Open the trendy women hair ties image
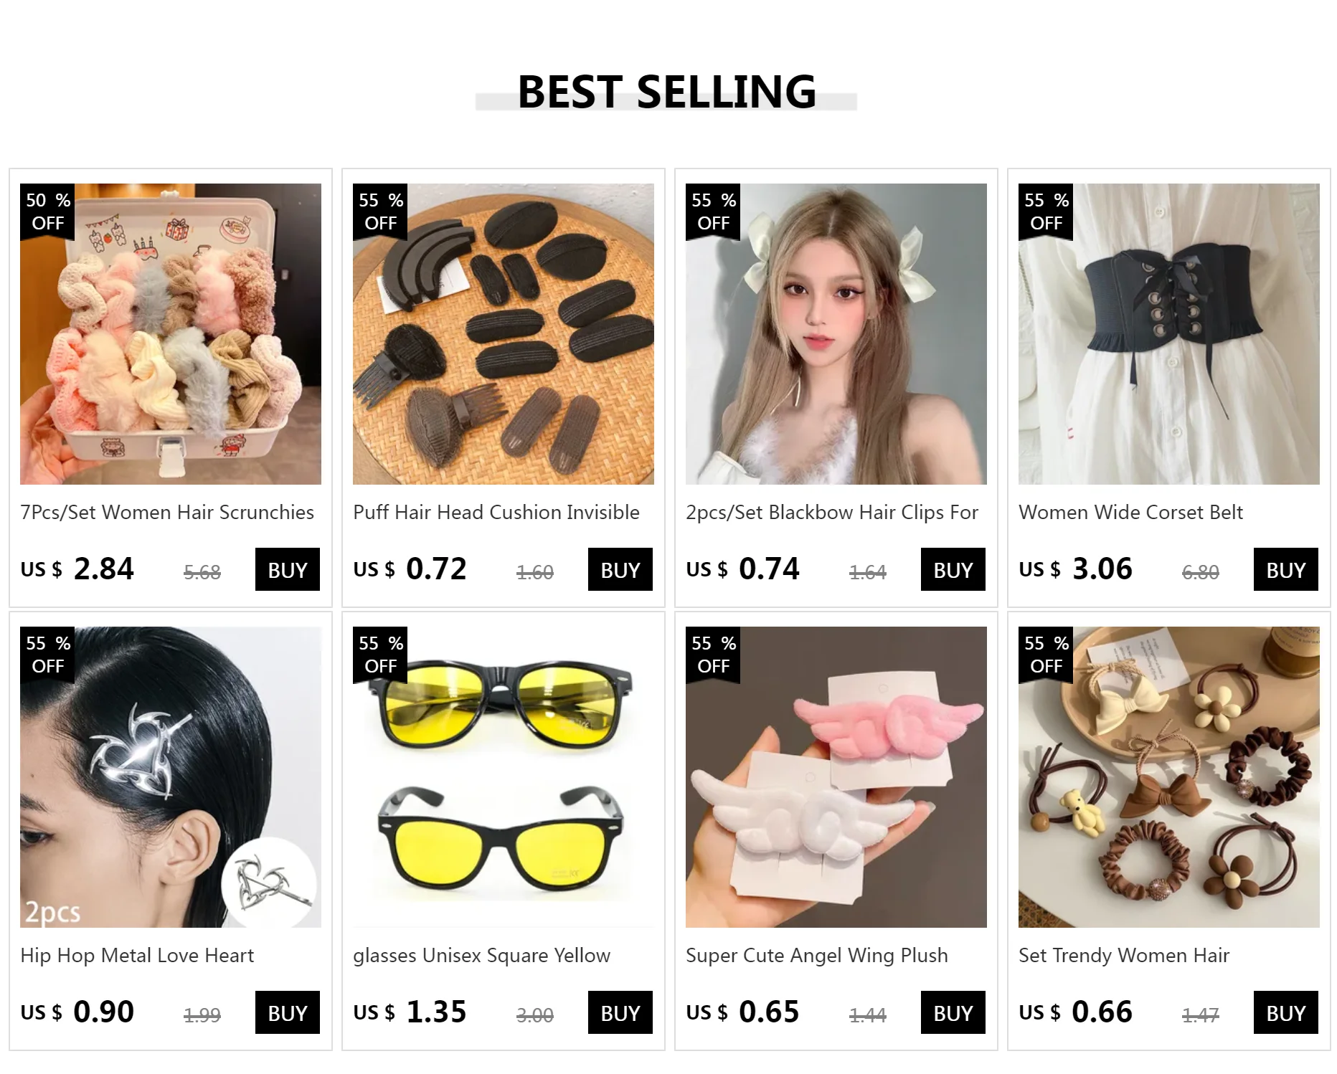This screenshot has width=1337, height=1074. pos(1169,777)
